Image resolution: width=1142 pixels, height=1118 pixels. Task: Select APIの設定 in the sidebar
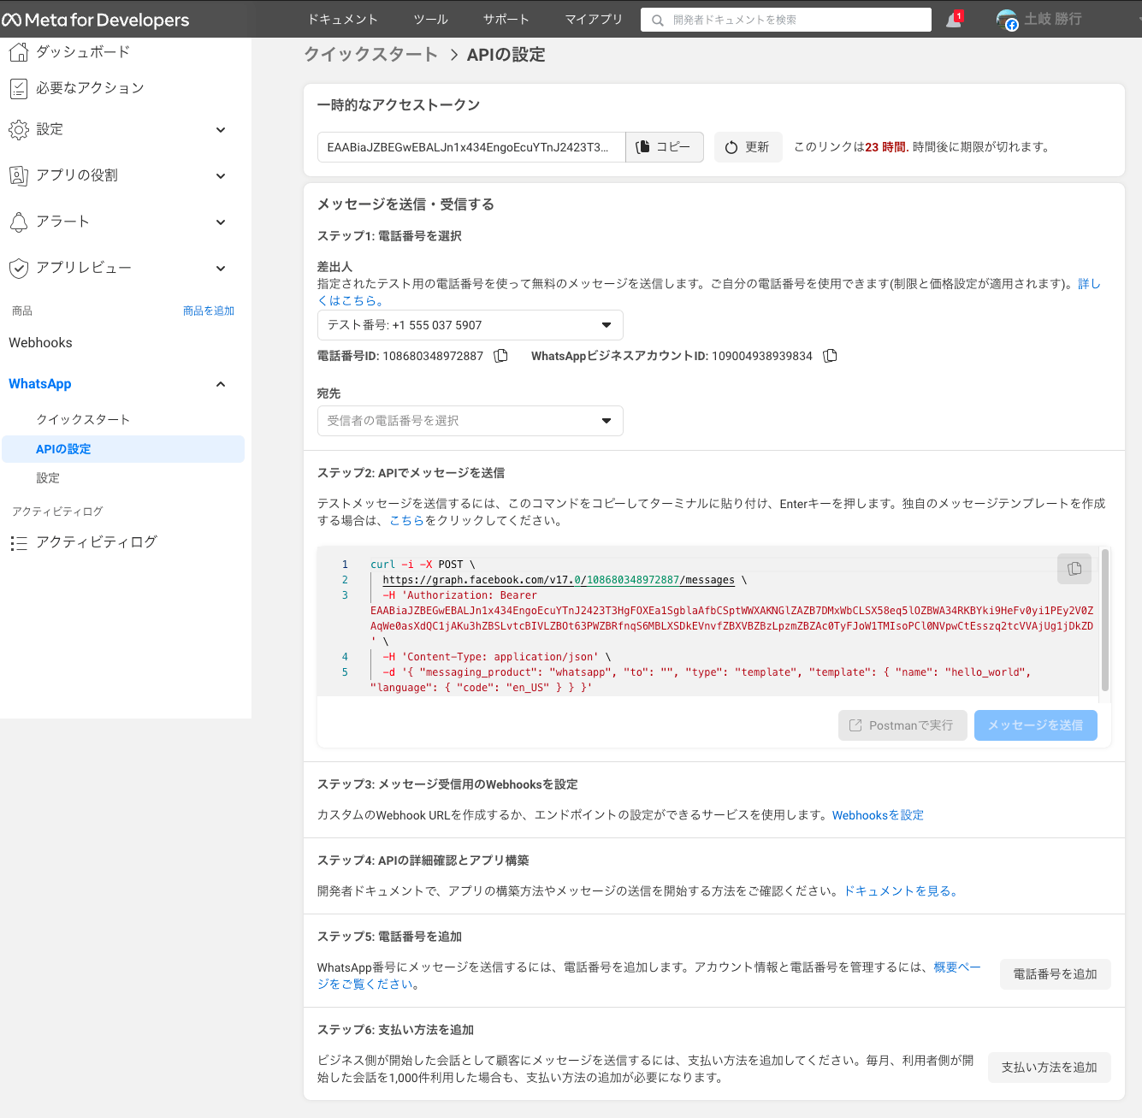click(x=123, y=449)
